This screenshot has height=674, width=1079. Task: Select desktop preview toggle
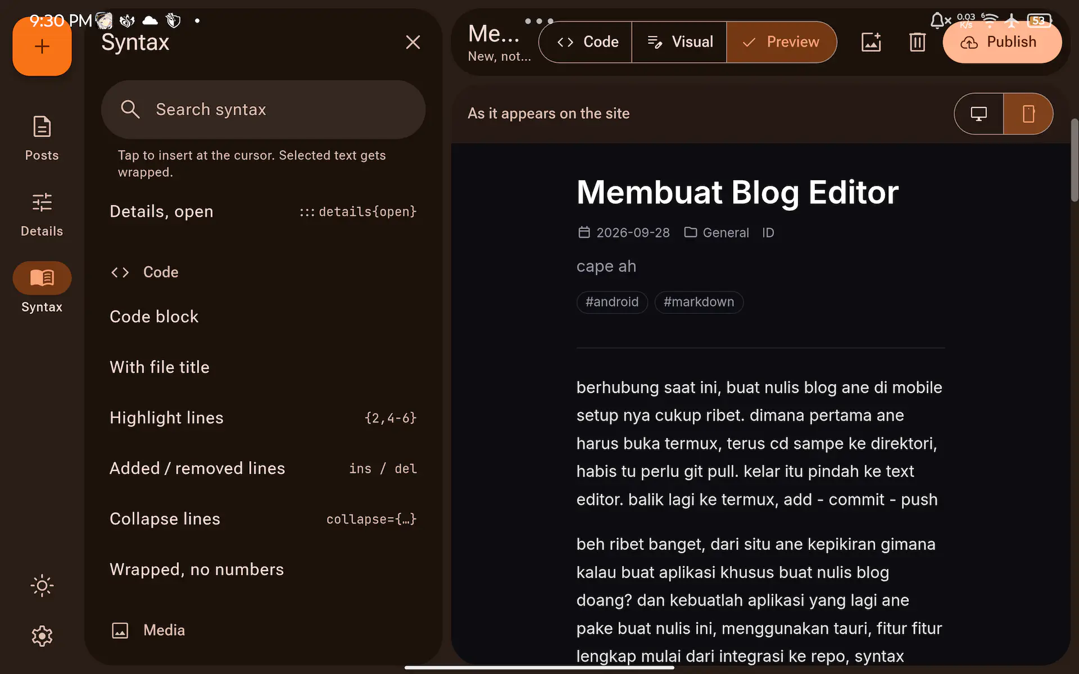click(979, 113)
